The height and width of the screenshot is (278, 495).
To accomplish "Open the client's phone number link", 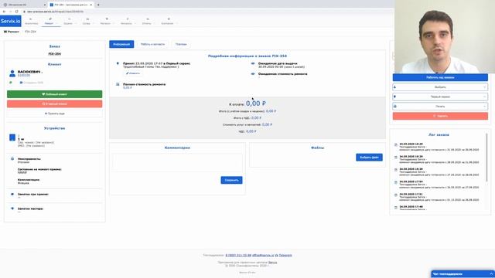I will coord(24,76).
